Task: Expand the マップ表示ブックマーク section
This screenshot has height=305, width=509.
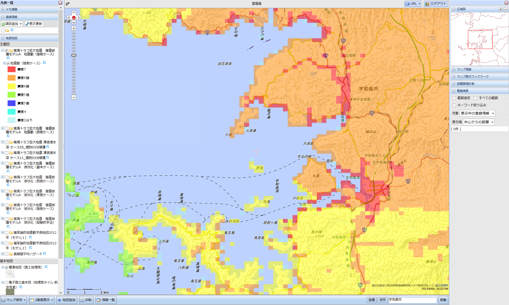Action: (480, 77)
